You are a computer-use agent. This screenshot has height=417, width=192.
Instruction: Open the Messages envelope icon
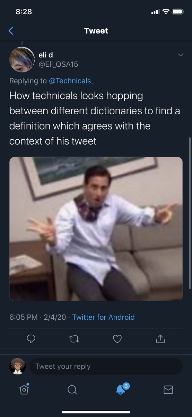click(168, 390)
